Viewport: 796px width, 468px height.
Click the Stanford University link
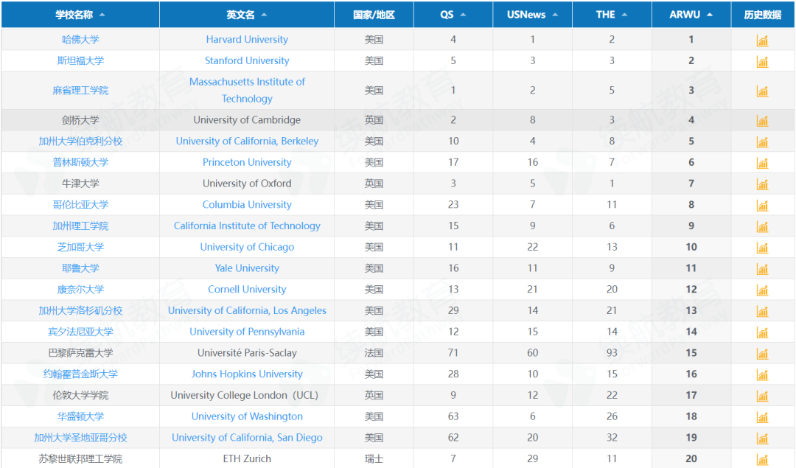pos(247,61)
